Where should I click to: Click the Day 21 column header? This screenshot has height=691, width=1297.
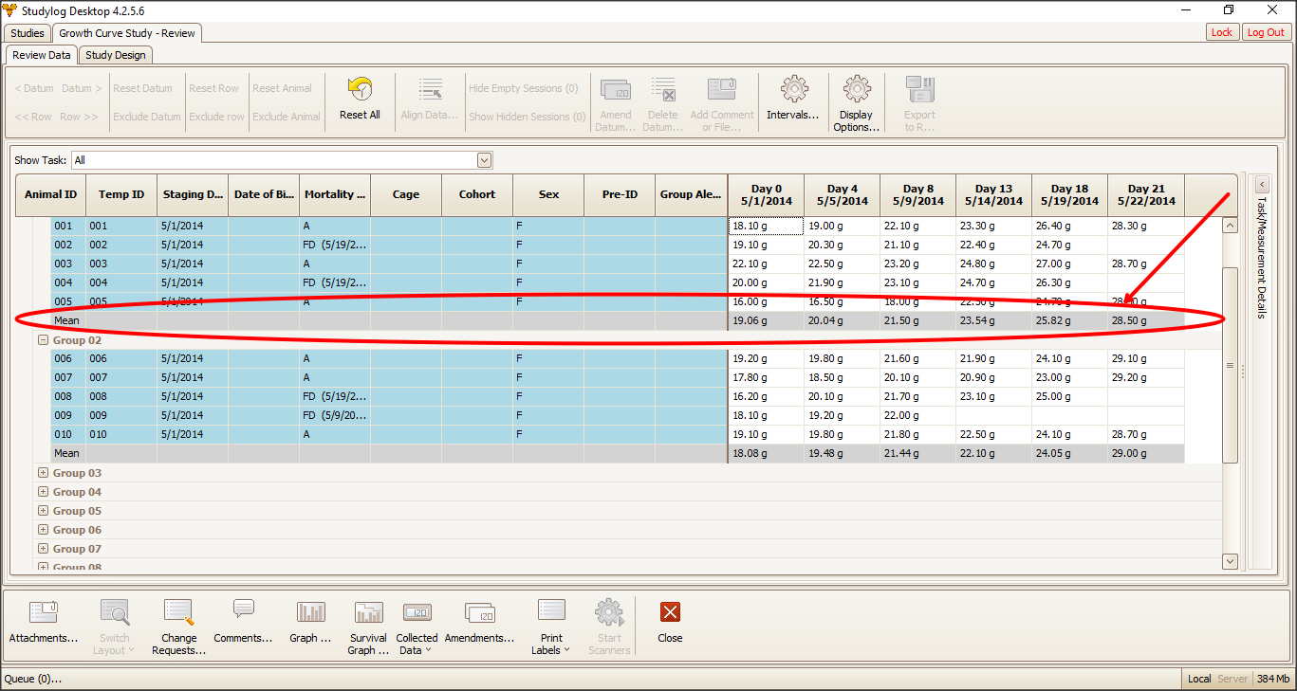[1146, 194]
